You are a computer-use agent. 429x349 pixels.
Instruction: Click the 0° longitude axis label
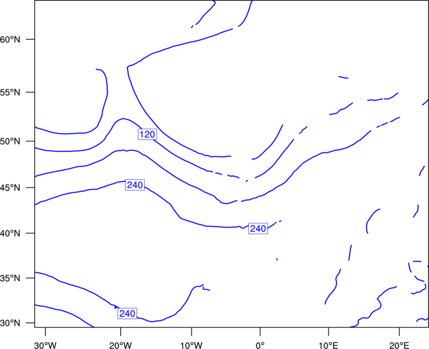tap(260, 345)
